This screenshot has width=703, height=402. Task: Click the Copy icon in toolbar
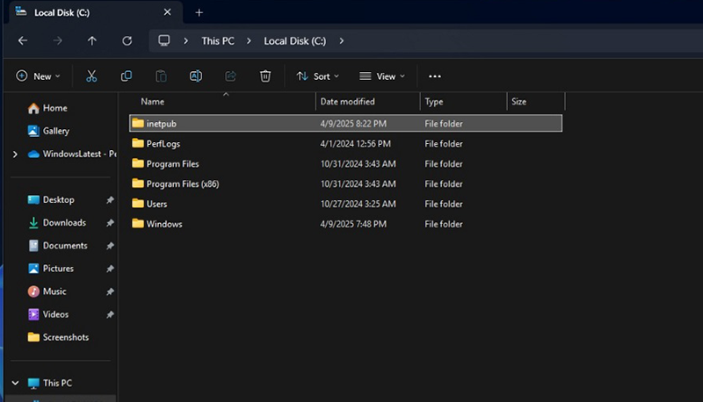coord(127,76)
